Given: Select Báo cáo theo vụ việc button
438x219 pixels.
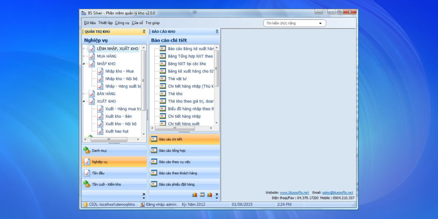Looking at the screenshot, I should [184, 162].
